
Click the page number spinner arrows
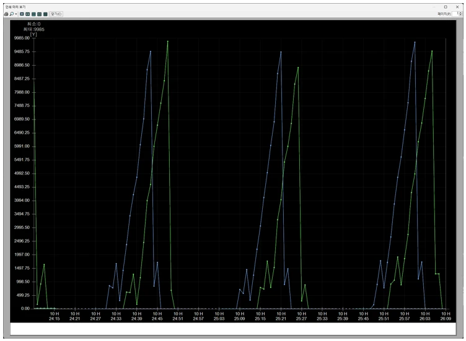coord(460,14)
